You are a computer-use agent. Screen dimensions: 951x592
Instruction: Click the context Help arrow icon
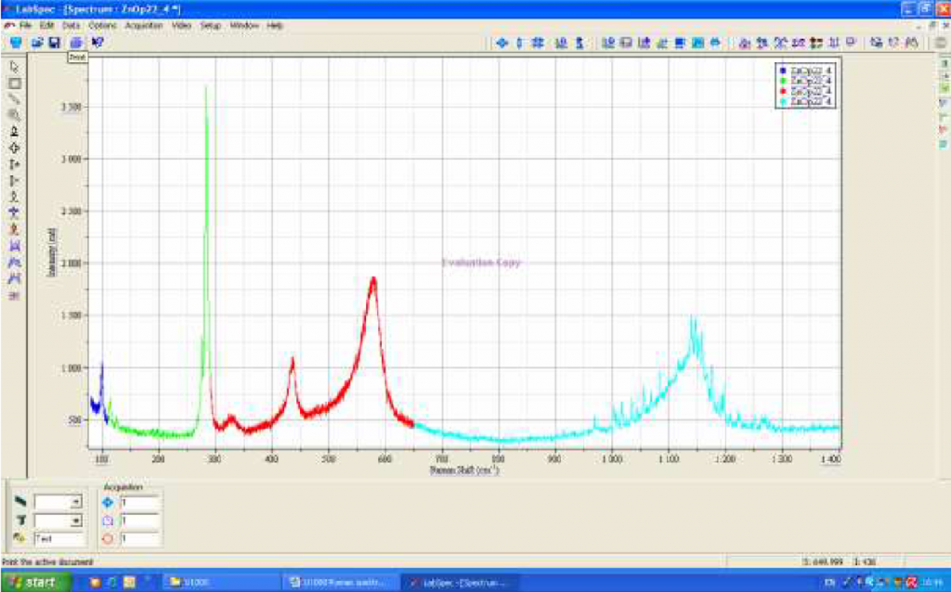(98, 44)
